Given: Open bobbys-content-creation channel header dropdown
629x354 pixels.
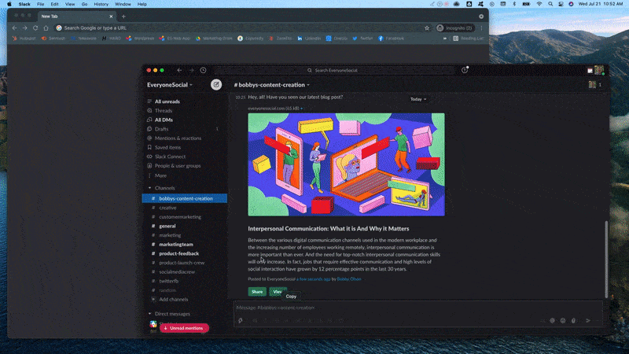Looking at the screenshot, I should point(272,85).
